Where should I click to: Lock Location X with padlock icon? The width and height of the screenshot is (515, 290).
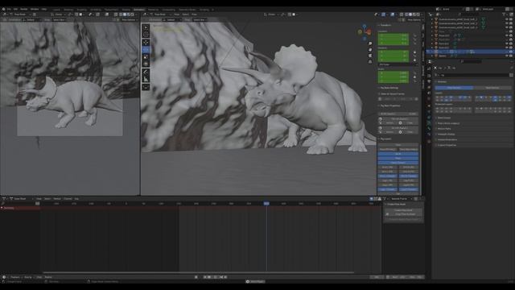pyautogui.click(x=415, y=35)
